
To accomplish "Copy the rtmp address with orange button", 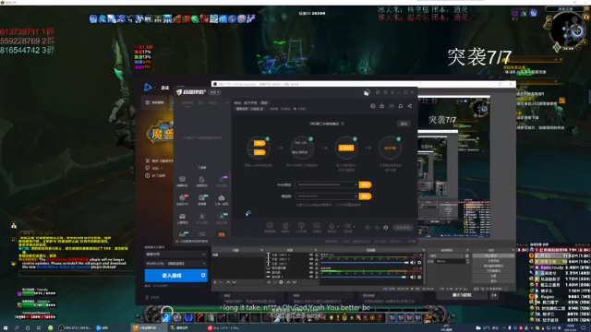I will coord(365,184).
